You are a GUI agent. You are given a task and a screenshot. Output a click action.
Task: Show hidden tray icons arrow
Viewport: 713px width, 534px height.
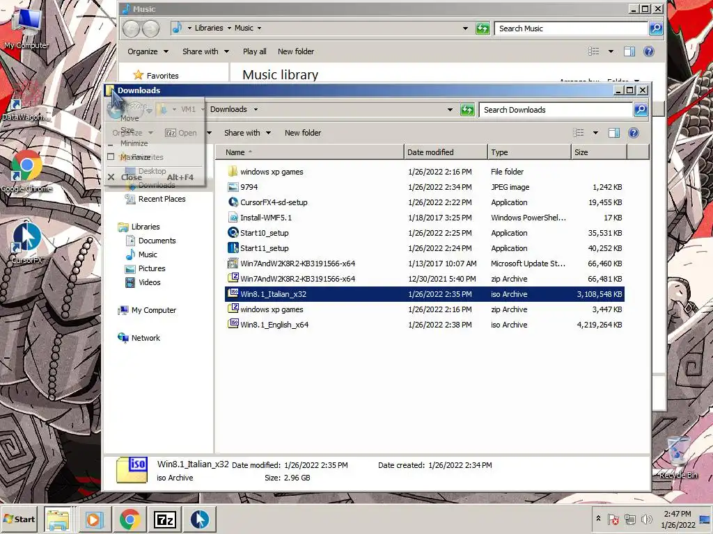click(598, 518)
